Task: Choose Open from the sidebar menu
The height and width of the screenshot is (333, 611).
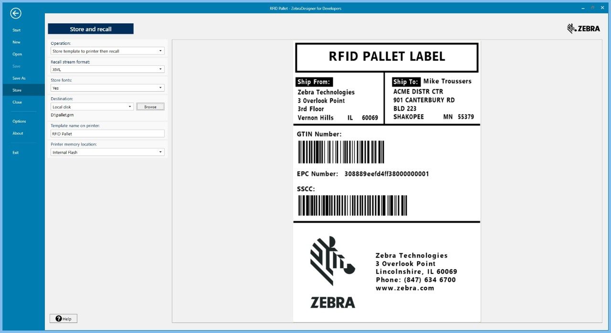Action: tap(17, 54)
